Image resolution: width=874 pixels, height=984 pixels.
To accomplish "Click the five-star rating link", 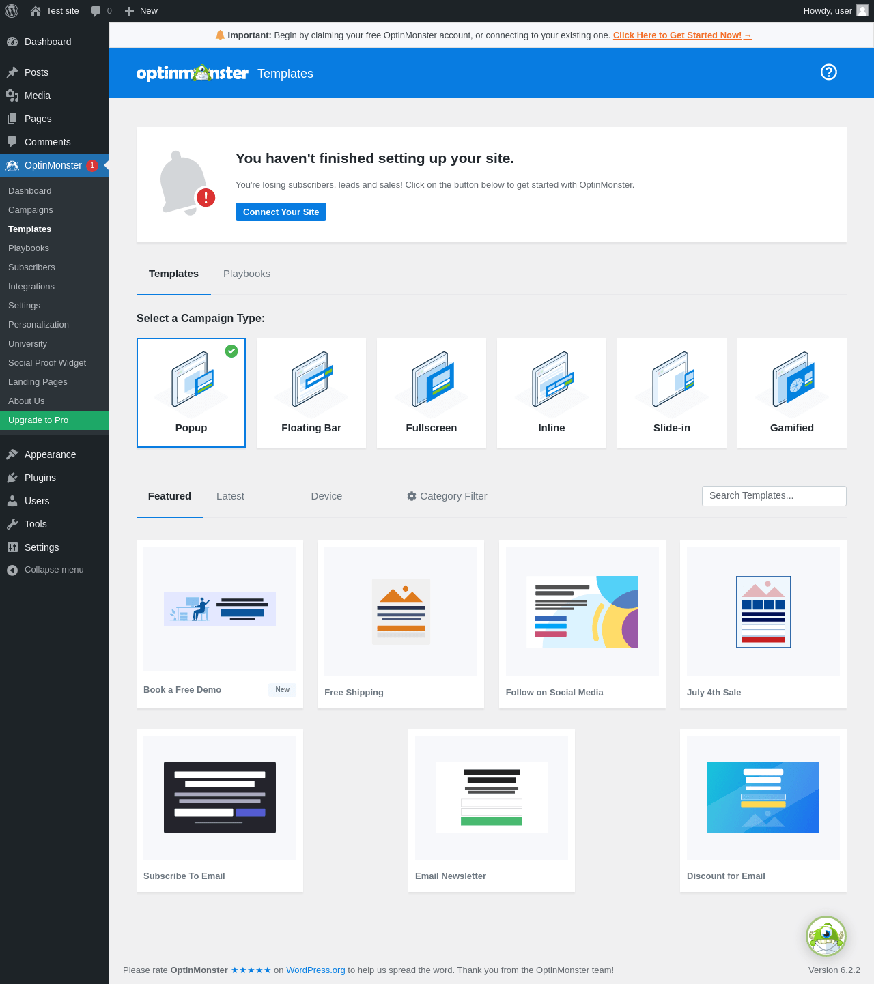I will coord(251,970).
